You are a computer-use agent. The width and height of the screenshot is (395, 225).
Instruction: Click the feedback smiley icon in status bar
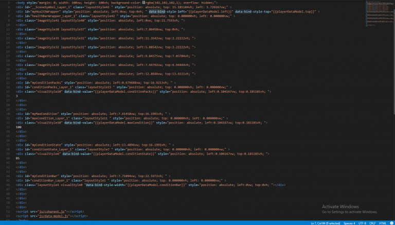(390, 222)
